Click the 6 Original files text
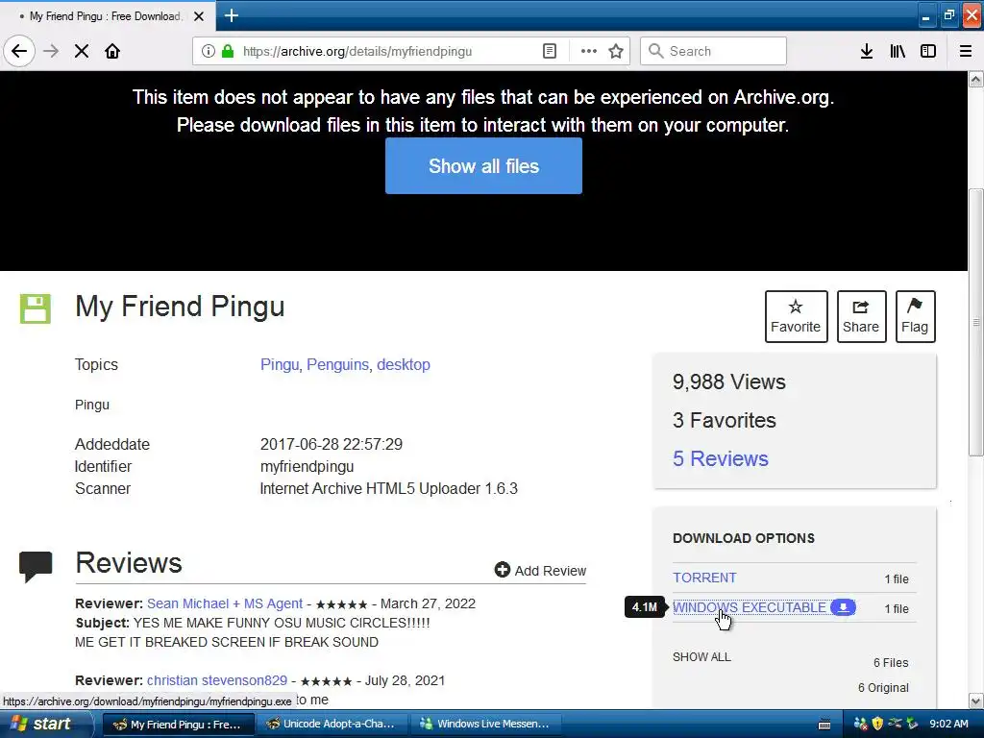The height and width of the screenshot is (738, 984). coord(883,688)
